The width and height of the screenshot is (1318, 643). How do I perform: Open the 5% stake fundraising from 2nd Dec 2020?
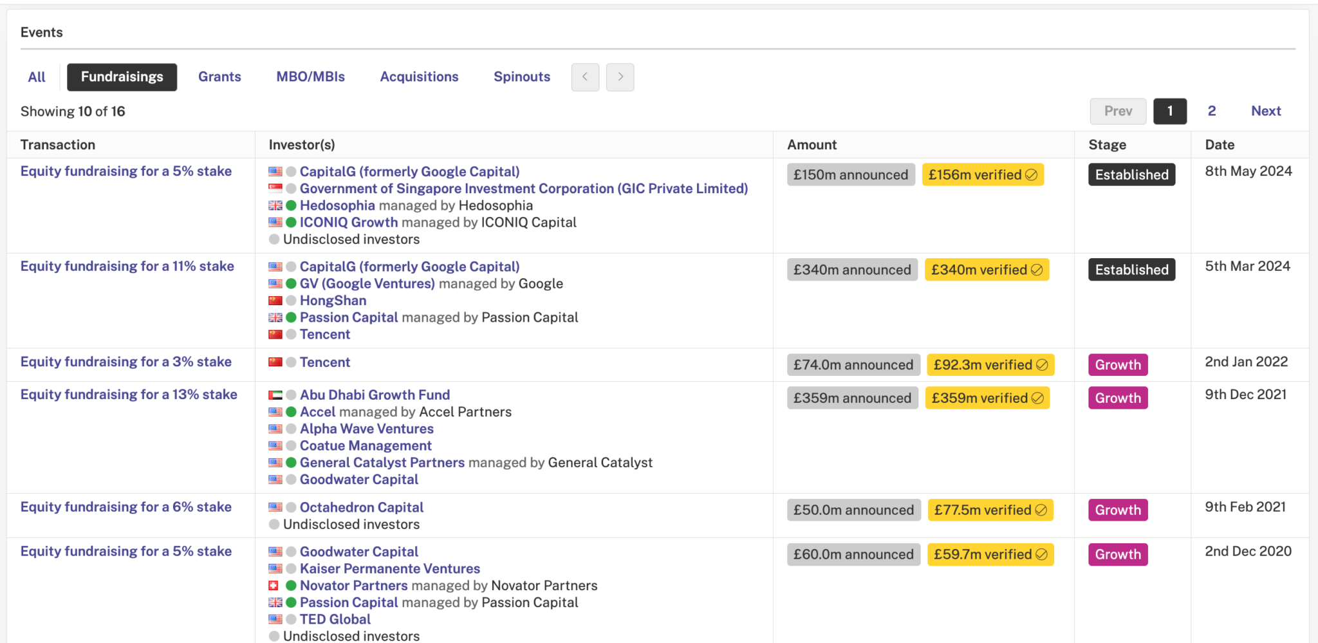click(126, 552)
